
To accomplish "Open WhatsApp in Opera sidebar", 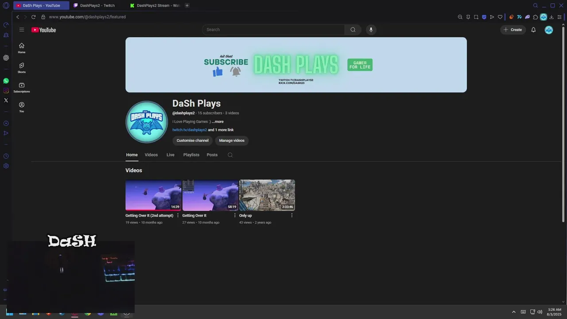I will click(x=6, y=81).
